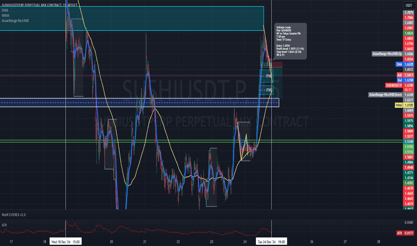The height and width of the screenshot is (246, 417).
Task: Click the teal 1.5340 price tag
Action: click(x=409, y=141)
